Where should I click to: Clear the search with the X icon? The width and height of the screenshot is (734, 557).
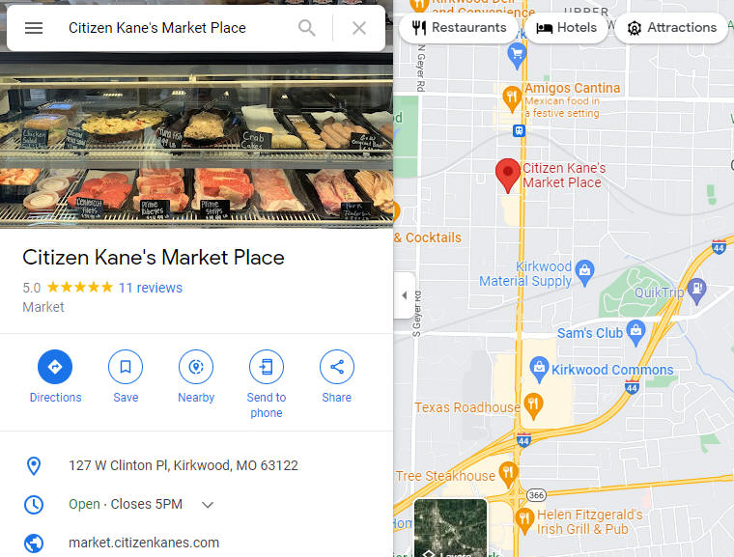[x=359, y=28]
